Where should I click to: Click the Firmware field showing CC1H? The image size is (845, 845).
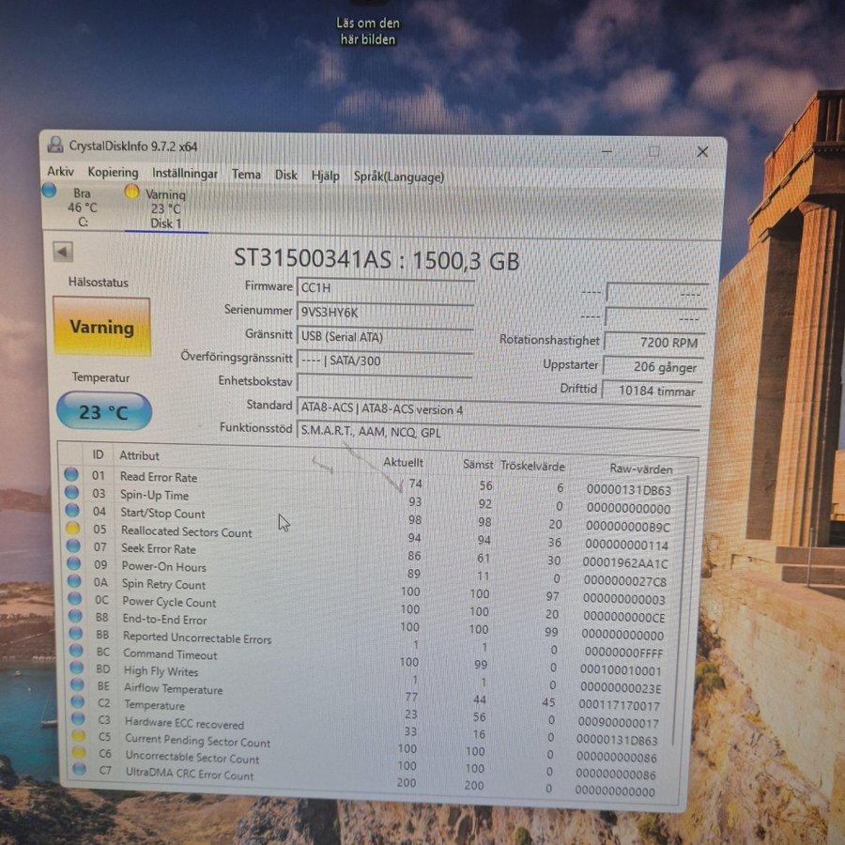pyautogui.click(x=385, y=288)
